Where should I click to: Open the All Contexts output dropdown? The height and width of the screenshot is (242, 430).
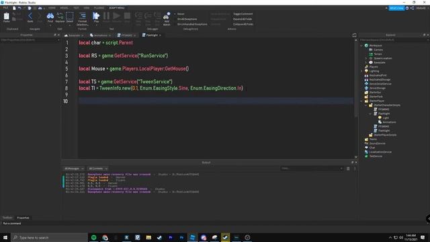pyautogui.click(x=98, y=169)
